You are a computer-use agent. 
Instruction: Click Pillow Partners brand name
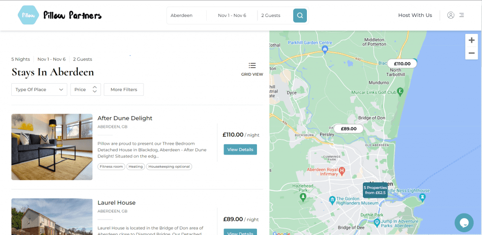click(x=72, y=15)
